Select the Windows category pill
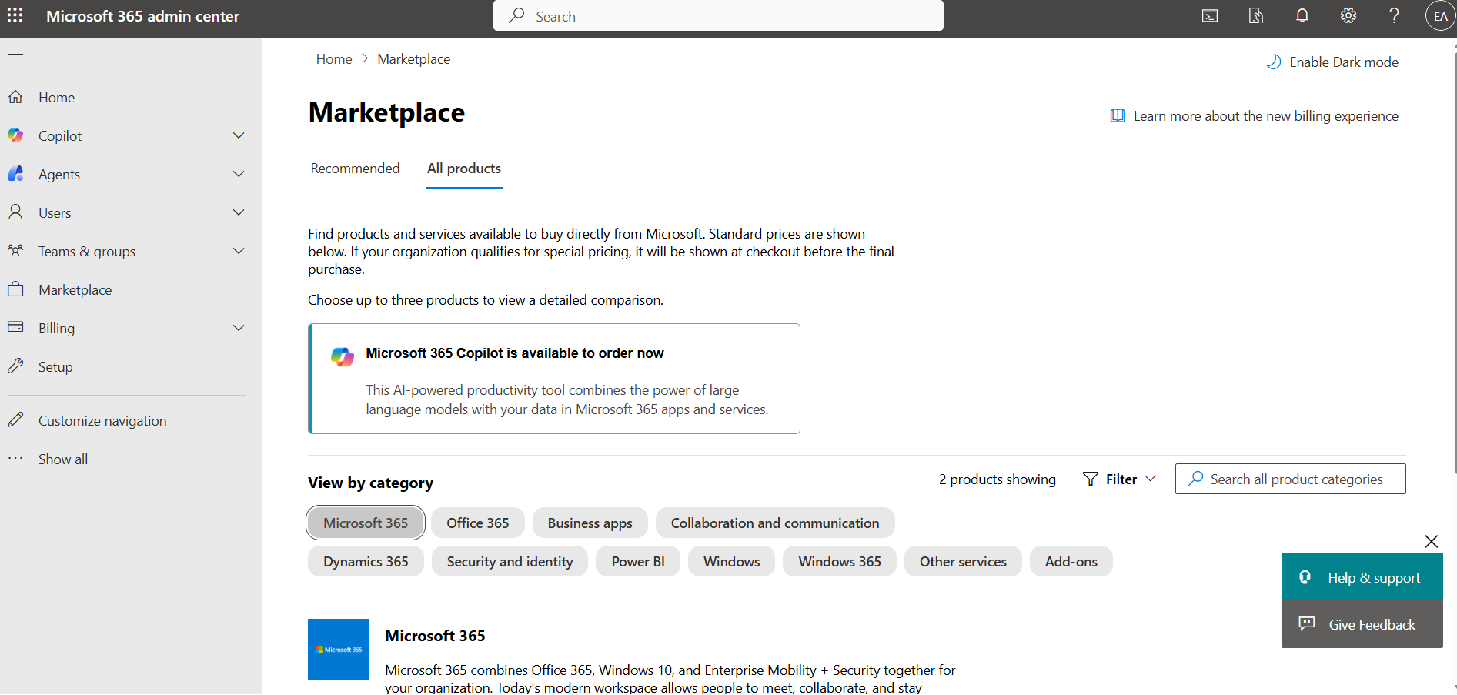 [x=731, y=561]
